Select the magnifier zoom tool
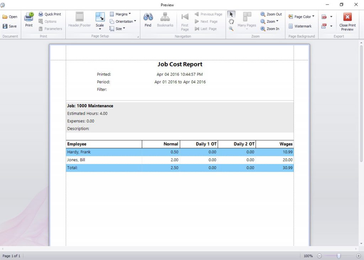The height and width of the screenshot is (260, 364). tap(231, 29)
